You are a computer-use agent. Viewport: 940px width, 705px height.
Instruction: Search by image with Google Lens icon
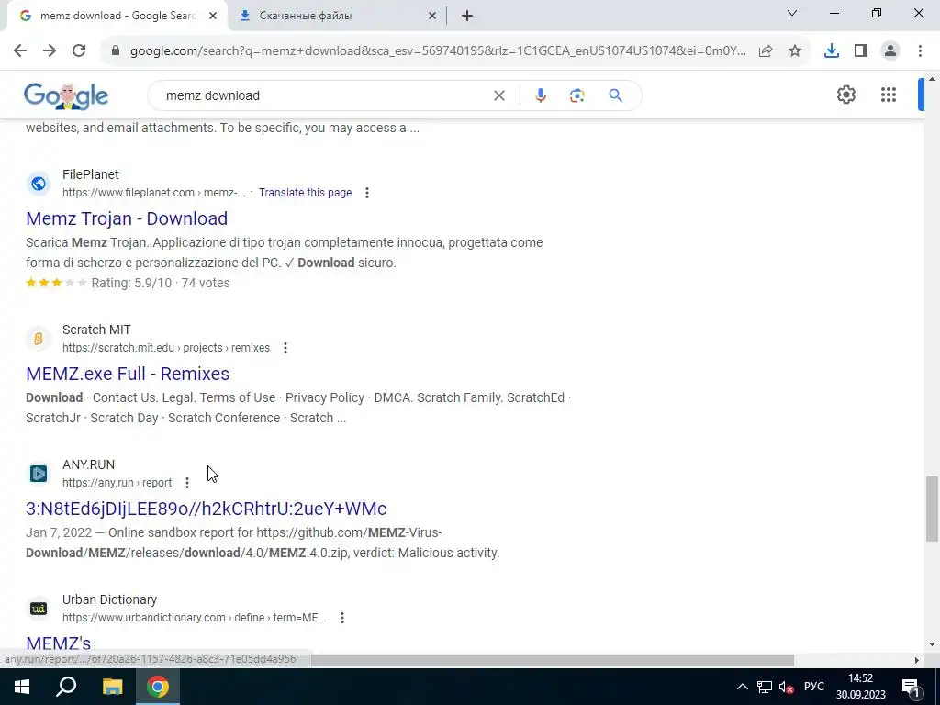576,95
